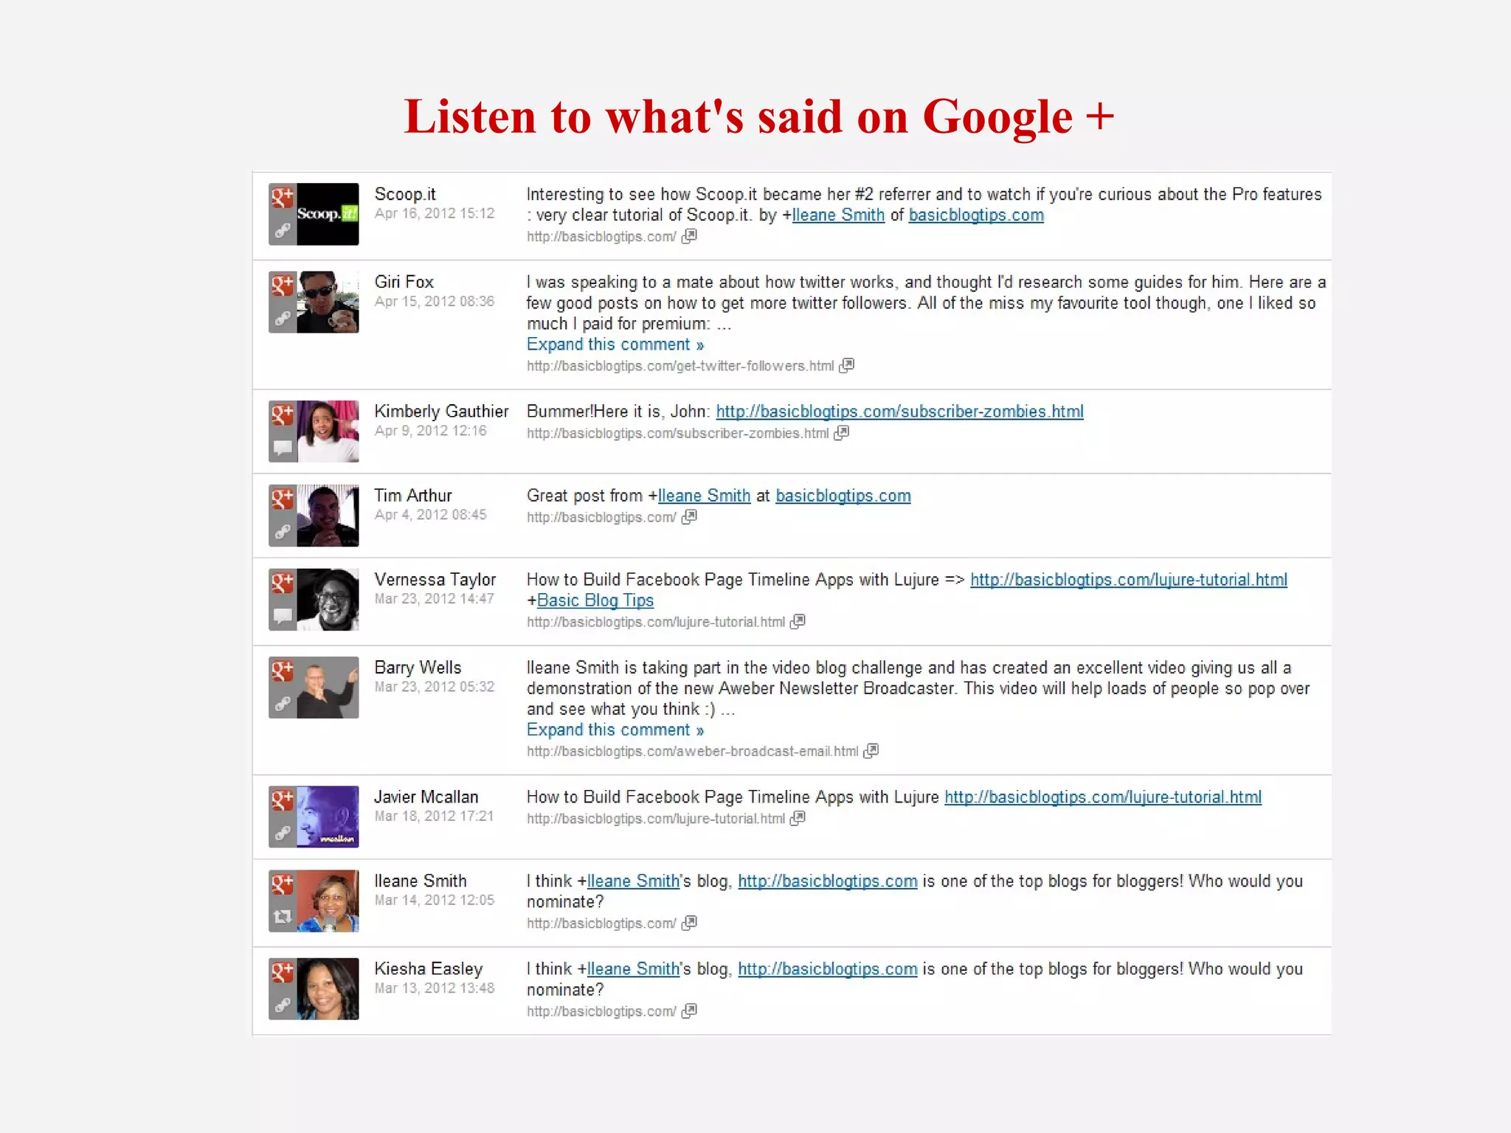
Task: Open +Ileane Smith link in Ileane Smith's own post
Action: (633, 881)
